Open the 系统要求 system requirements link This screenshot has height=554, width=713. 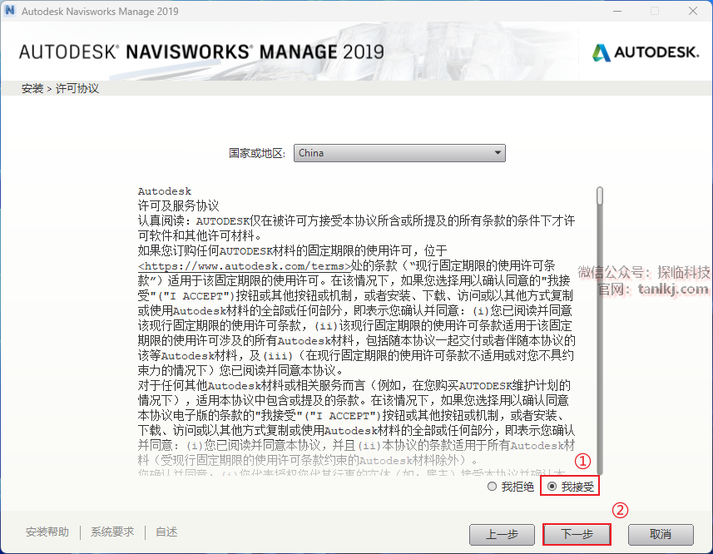(112, 532)
